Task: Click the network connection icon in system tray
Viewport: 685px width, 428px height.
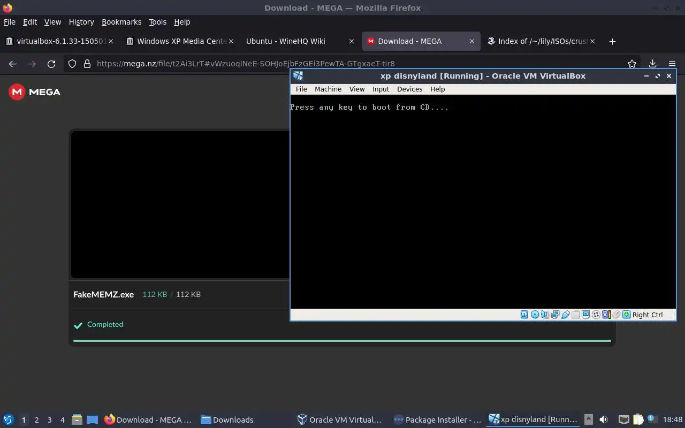Action: click(624, 420)
